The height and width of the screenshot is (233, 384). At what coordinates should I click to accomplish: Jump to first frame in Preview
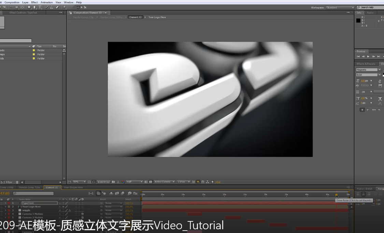coord(358,57)
